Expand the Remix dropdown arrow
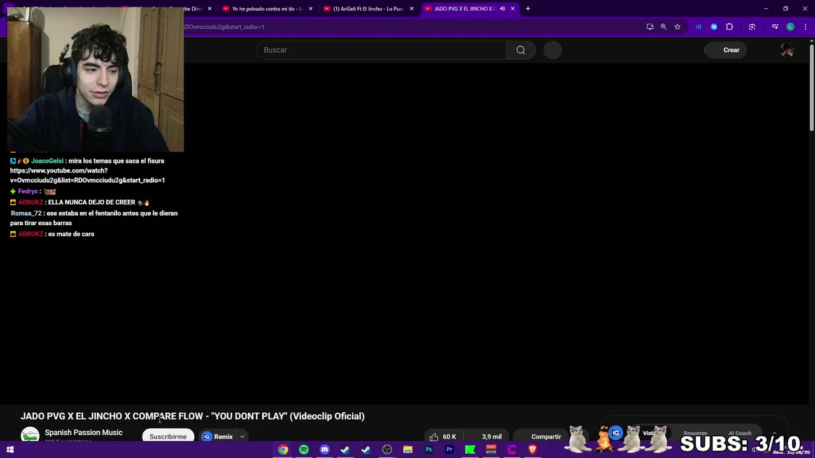Screen dimensions: 815x458 pos(242,437)
